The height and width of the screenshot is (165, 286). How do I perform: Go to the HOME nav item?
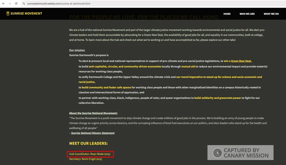pos(227,14)
